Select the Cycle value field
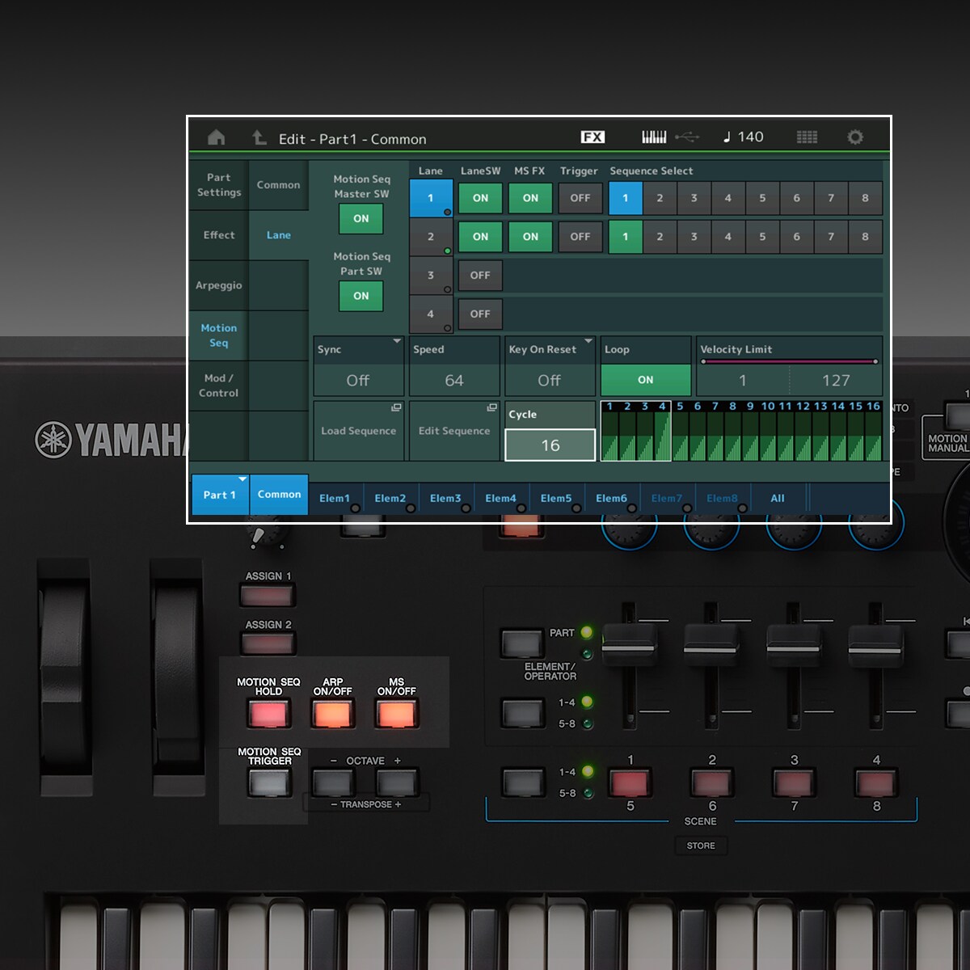 [550, 445]
